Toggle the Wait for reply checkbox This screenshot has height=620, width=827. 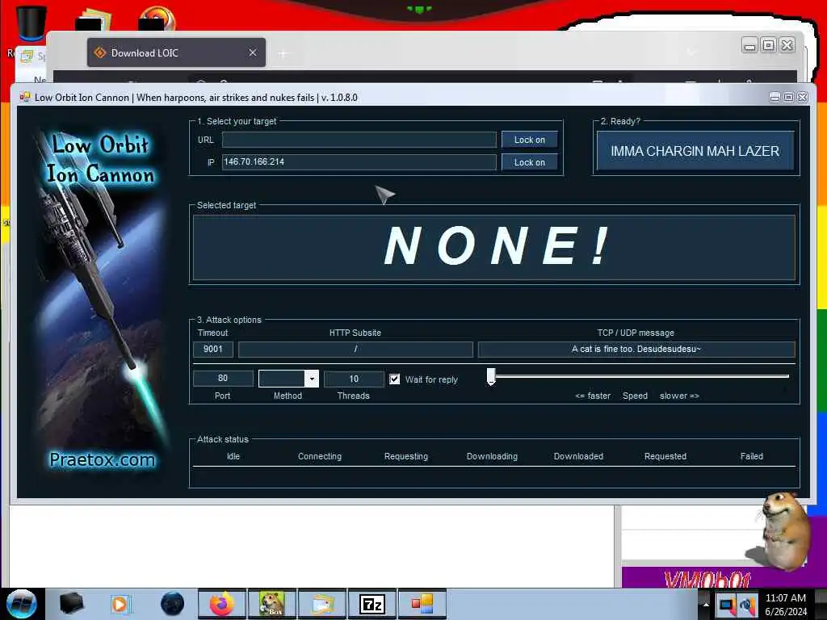pos(394,379)
